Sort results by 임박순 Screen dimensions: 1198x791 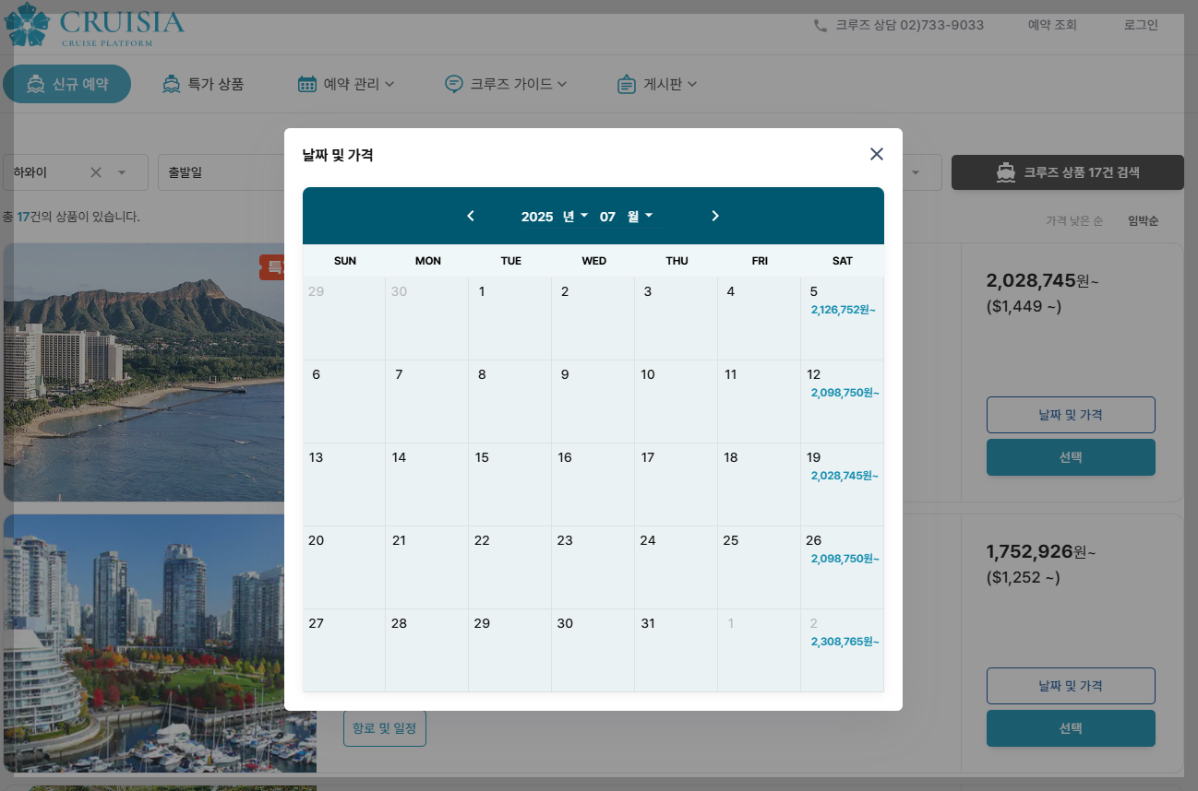[x=1143, y=221]
